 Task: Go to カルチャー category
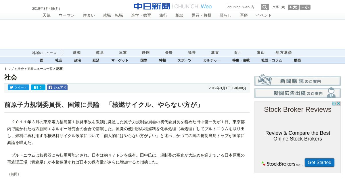coord(212,60)
